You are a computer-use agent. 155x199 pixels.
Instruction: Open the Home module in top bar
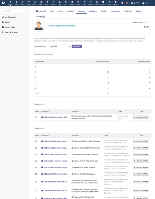pyautogui.click(x=10, y=3)
